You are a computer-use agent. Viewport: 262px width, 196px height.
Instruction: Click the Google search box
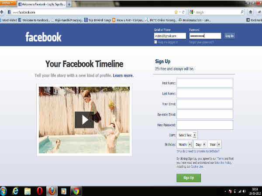tap(217, 12)
